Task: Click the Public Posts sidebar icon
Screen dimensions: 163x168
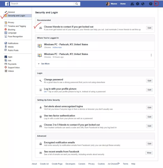Action: [x=6, y=50]
